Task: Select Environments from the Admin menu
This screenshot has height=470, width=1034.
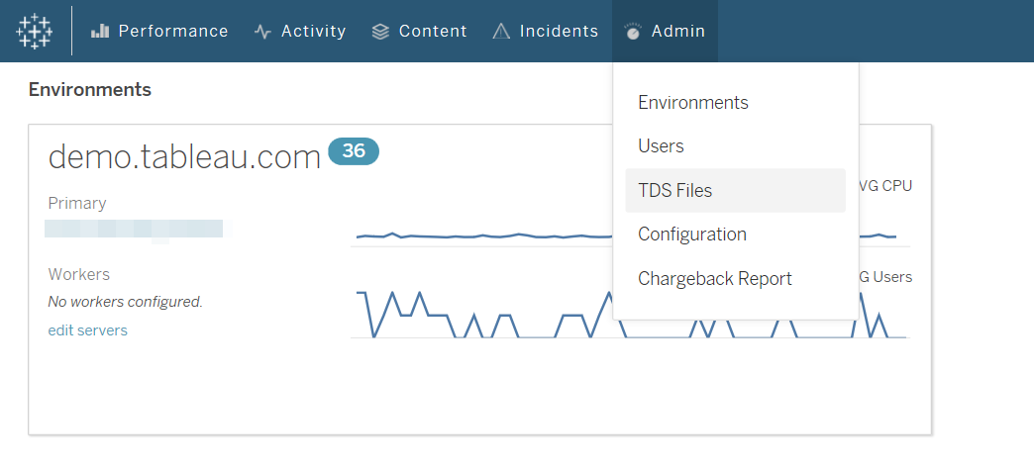Action: click(x=735, y=103)
